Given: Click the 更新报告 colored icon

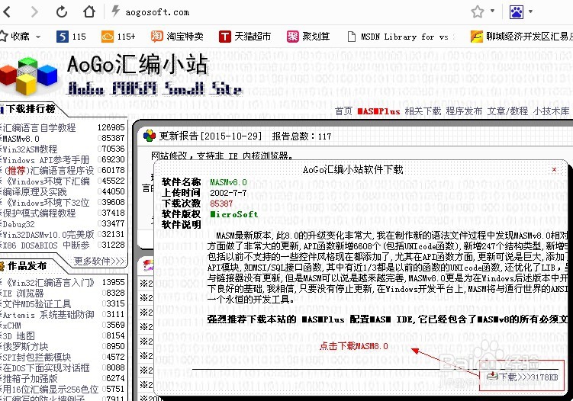Looking at the screenshot, I should pos(150,136).
